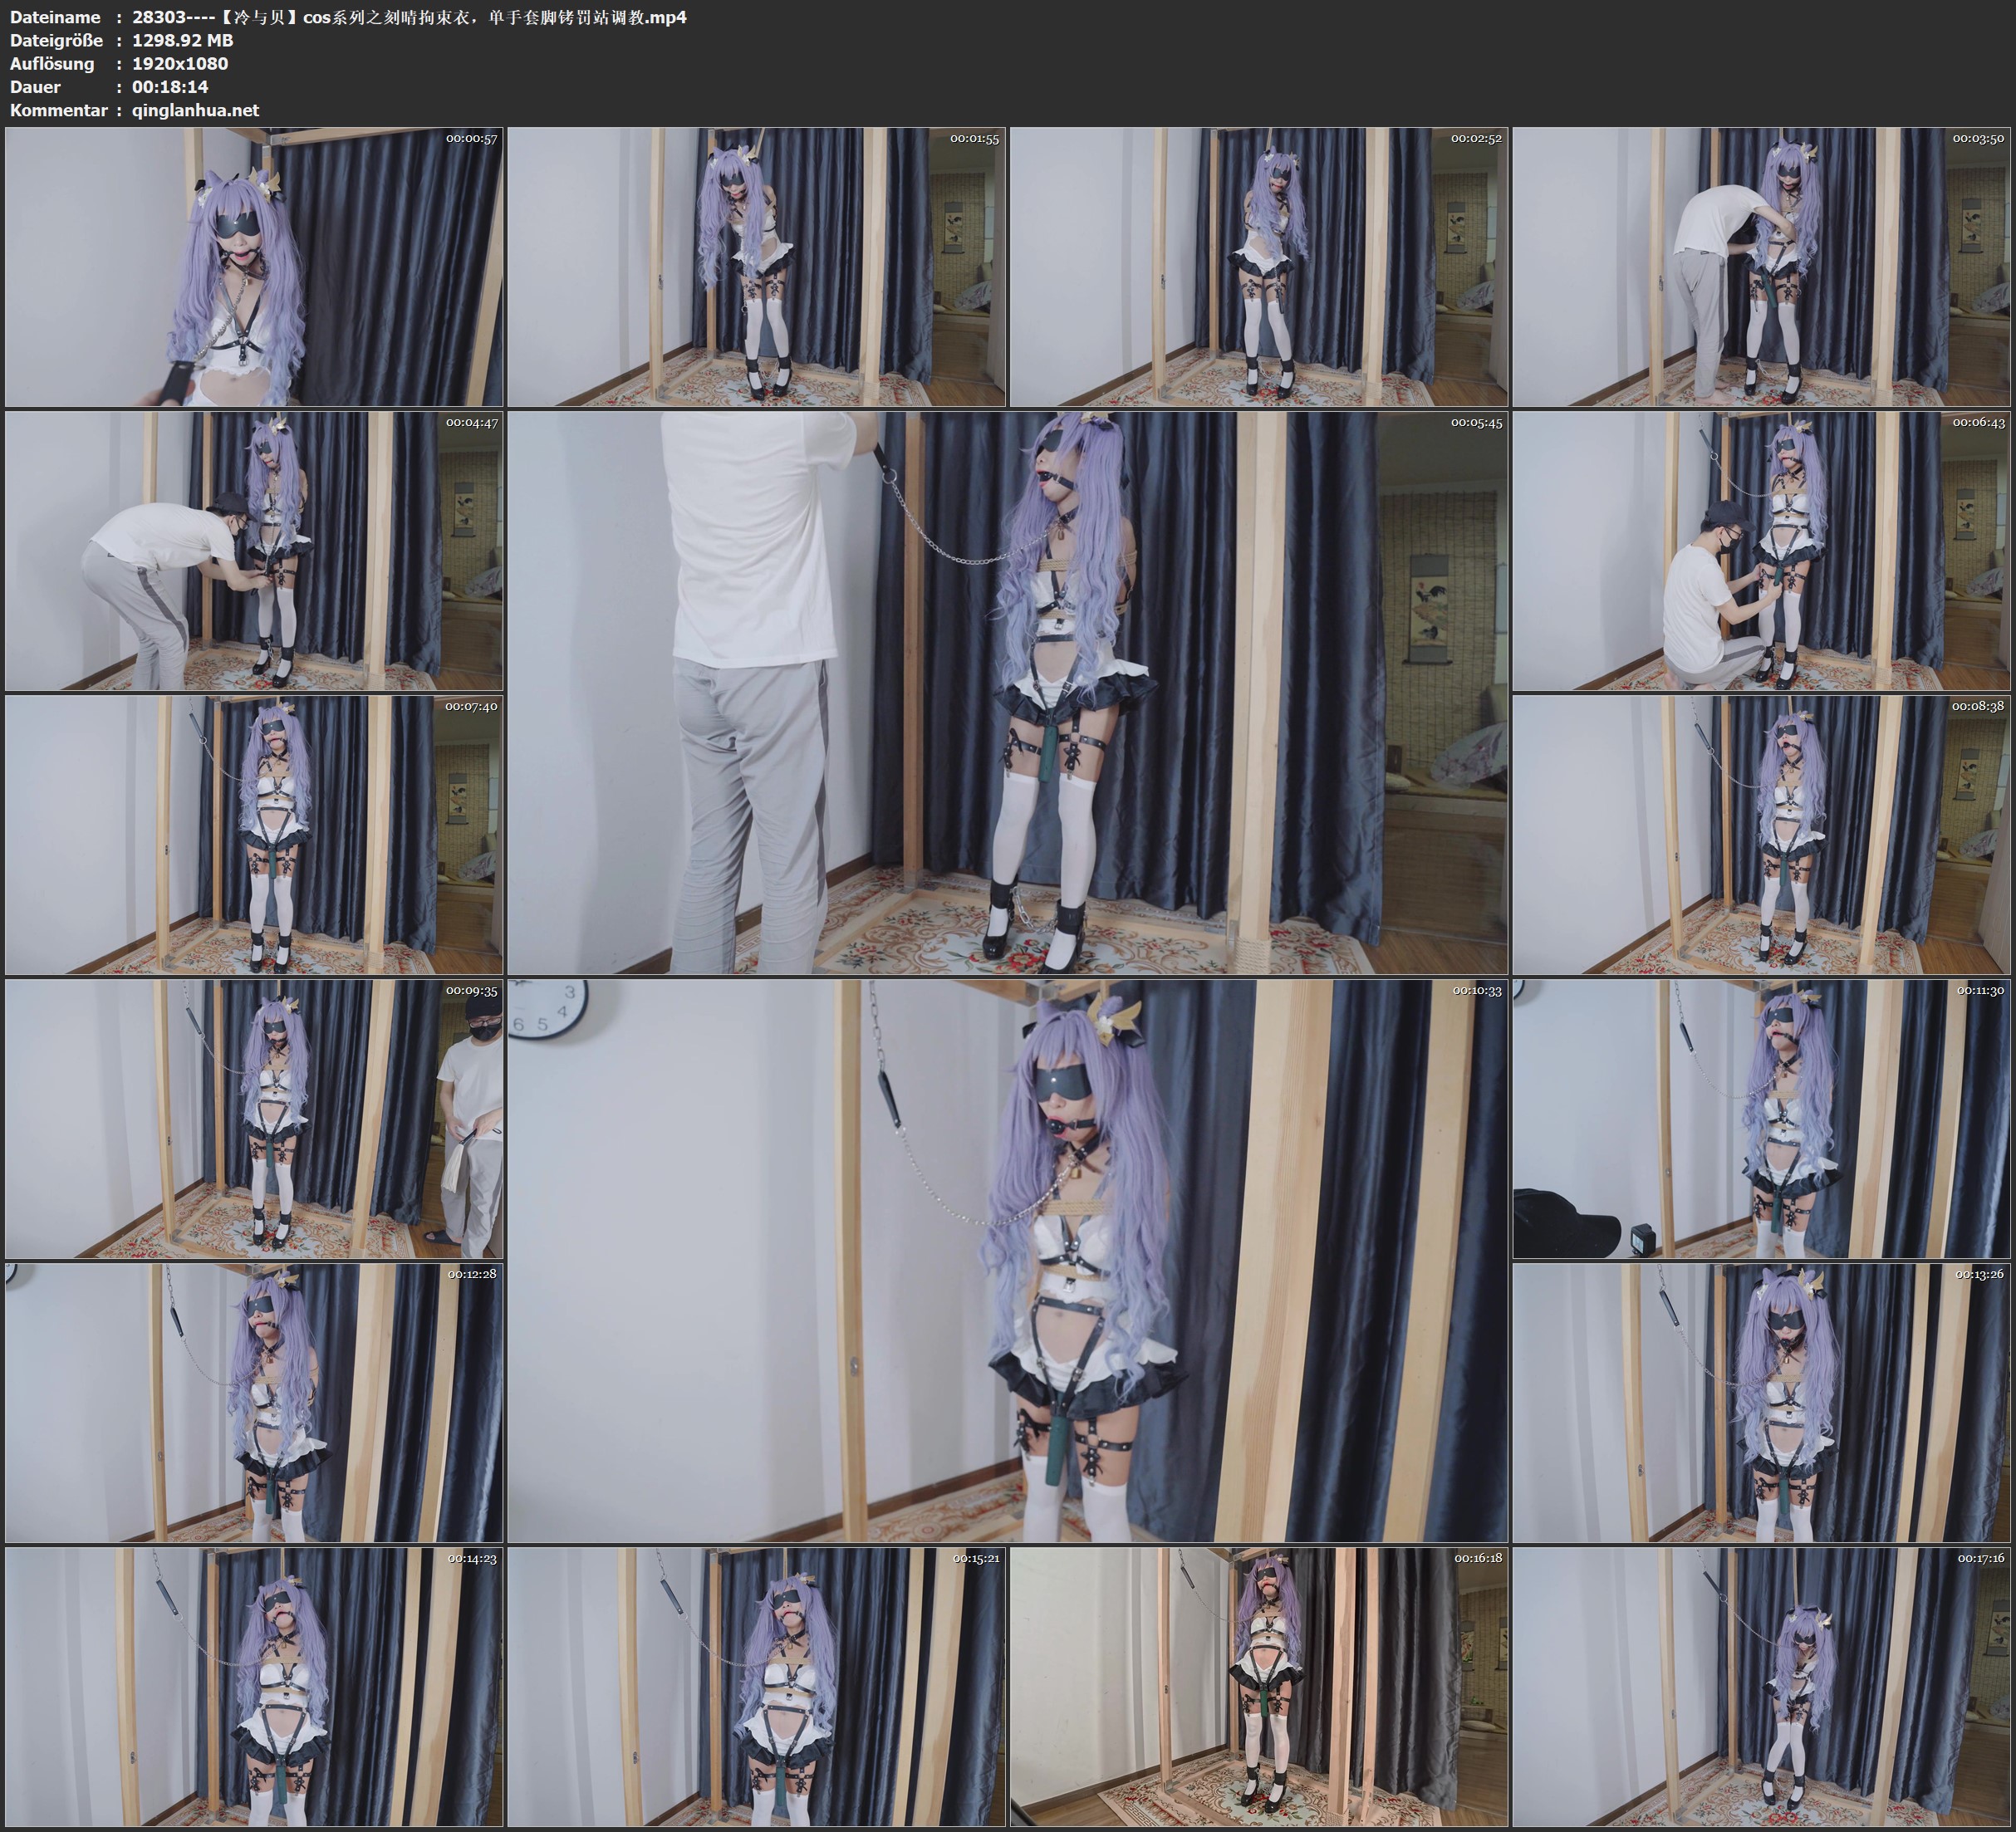Click the frame labeled 00:11:30
The height and width of the screenshot is (1832, 2016).
[1762, 1118]
